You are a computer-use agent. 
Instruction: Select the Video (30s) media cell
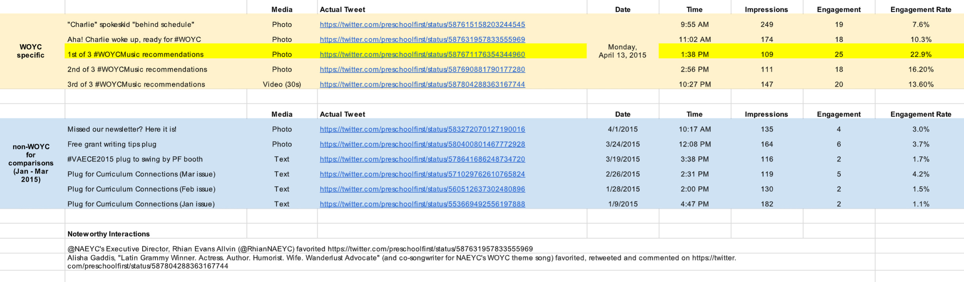pos(282,85)
